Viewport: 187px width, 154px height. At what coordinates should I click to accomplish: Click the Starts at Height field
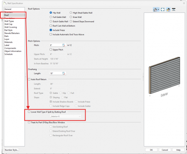pyautogui.click(x=58, y=59)
